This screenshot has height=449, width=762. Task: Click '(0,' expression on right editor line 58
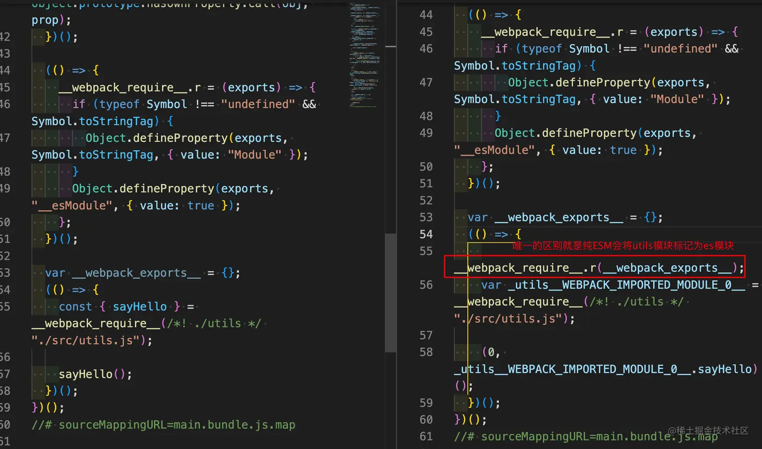[491, 352]
